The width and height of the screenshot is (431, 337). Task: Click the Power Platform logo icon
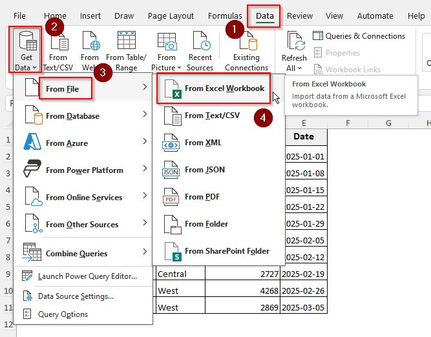tap(32, 168)
